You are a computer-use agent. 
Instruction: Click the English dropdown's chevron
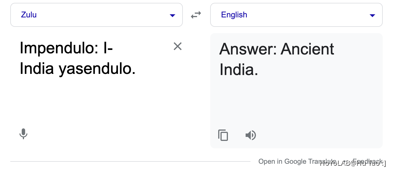pyautogui.click(x=372, y=16)
